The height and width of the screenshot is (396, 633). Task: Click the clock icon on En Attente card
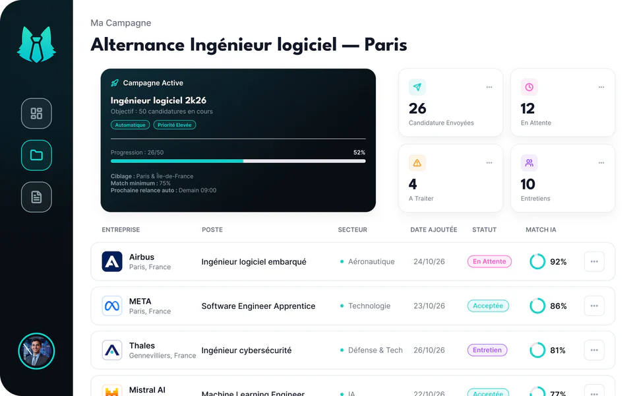pos(529,87)
